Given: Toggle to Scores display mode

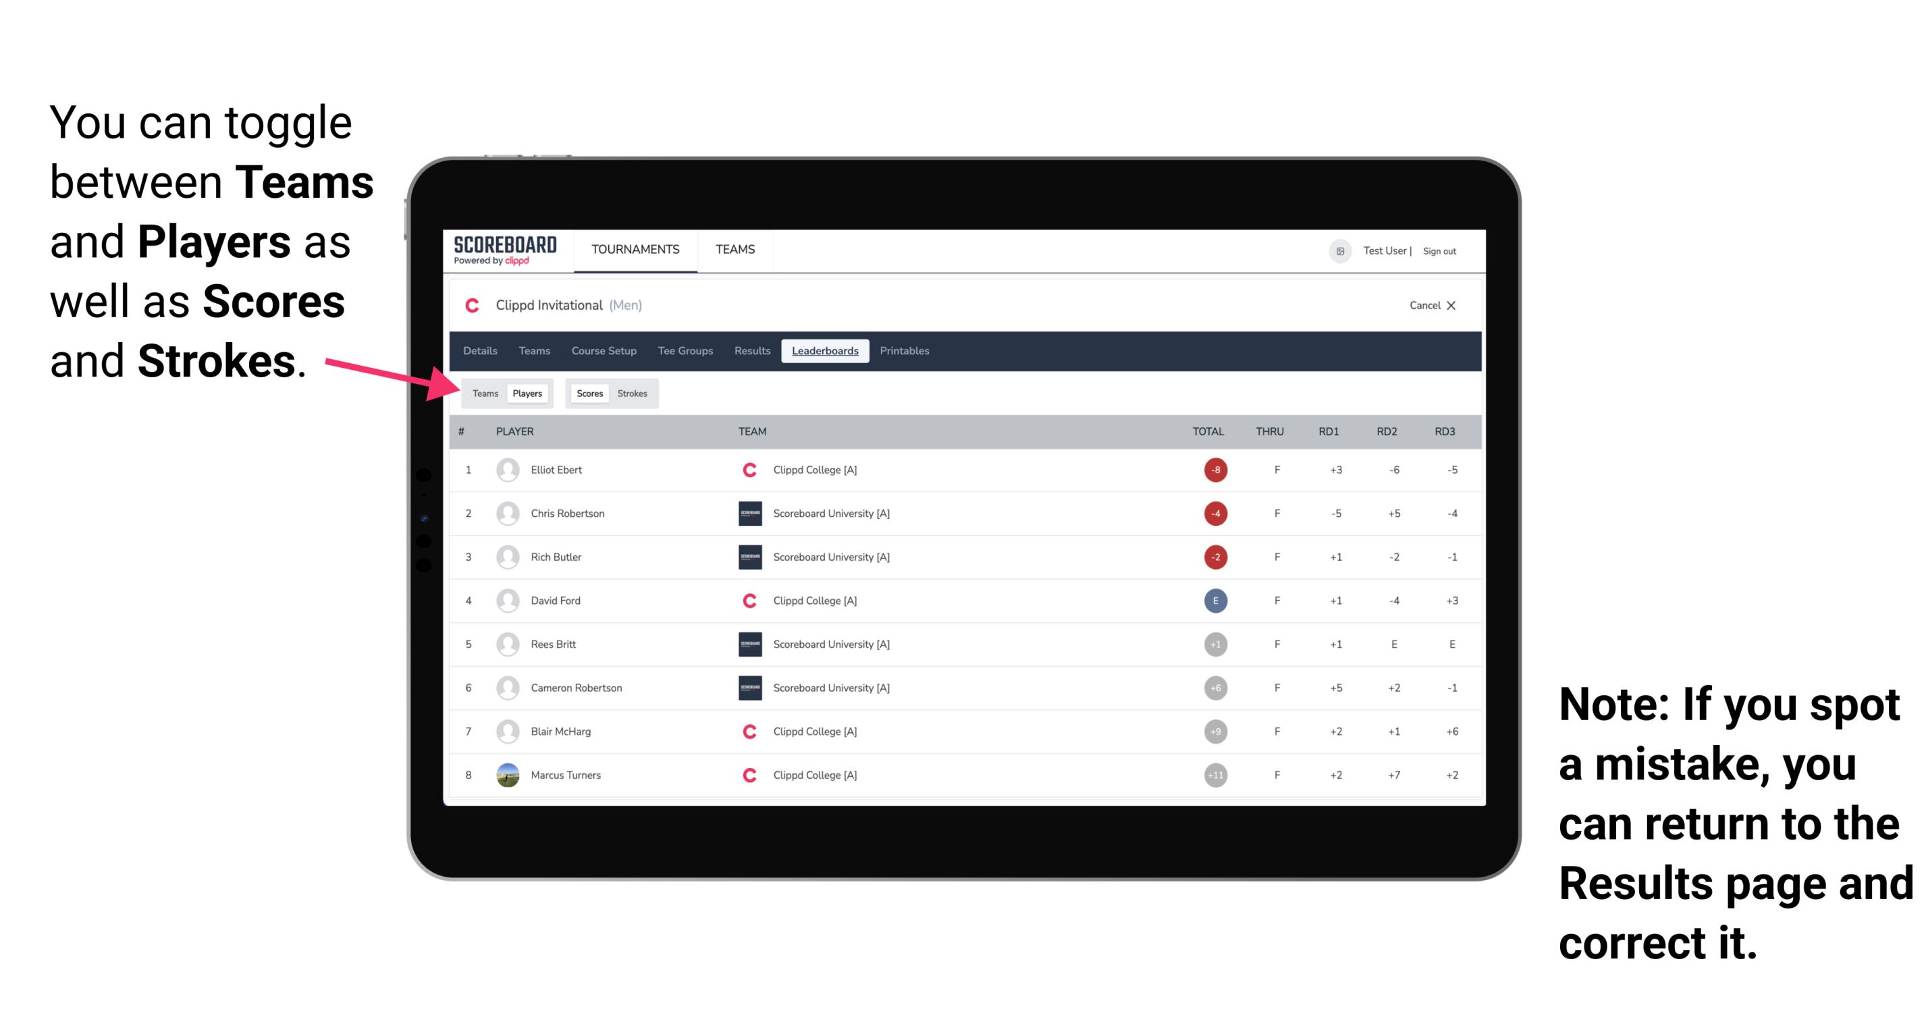Looking at the screenshot, I should [x=587, y=393].
